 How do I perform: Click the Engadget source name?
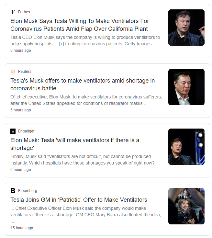(26, 131)
